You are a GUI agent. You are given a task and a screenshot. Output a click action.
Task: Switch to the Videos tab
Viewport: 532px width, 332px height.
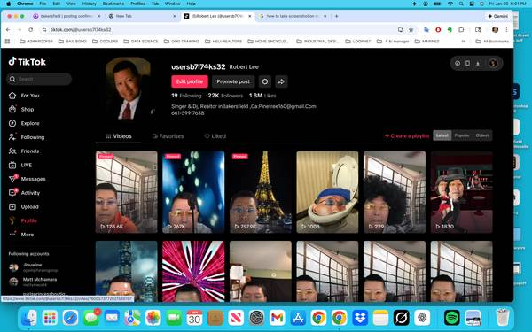click(119, 136)
